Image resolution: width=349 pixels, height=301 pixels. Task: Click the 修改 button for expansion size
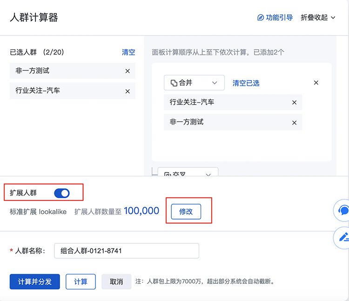(x=186, y=212)
